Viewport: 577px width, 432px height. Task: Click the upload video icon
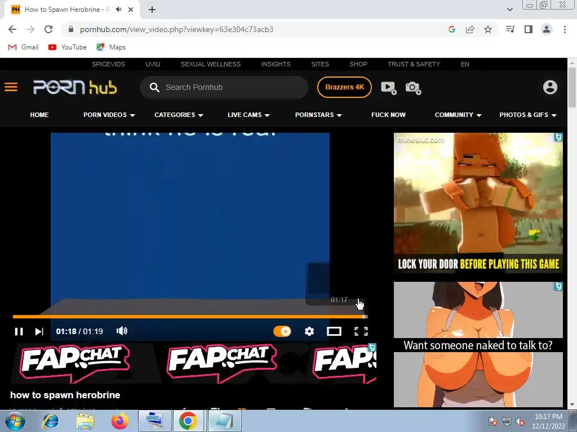click(x=389, y=88)
